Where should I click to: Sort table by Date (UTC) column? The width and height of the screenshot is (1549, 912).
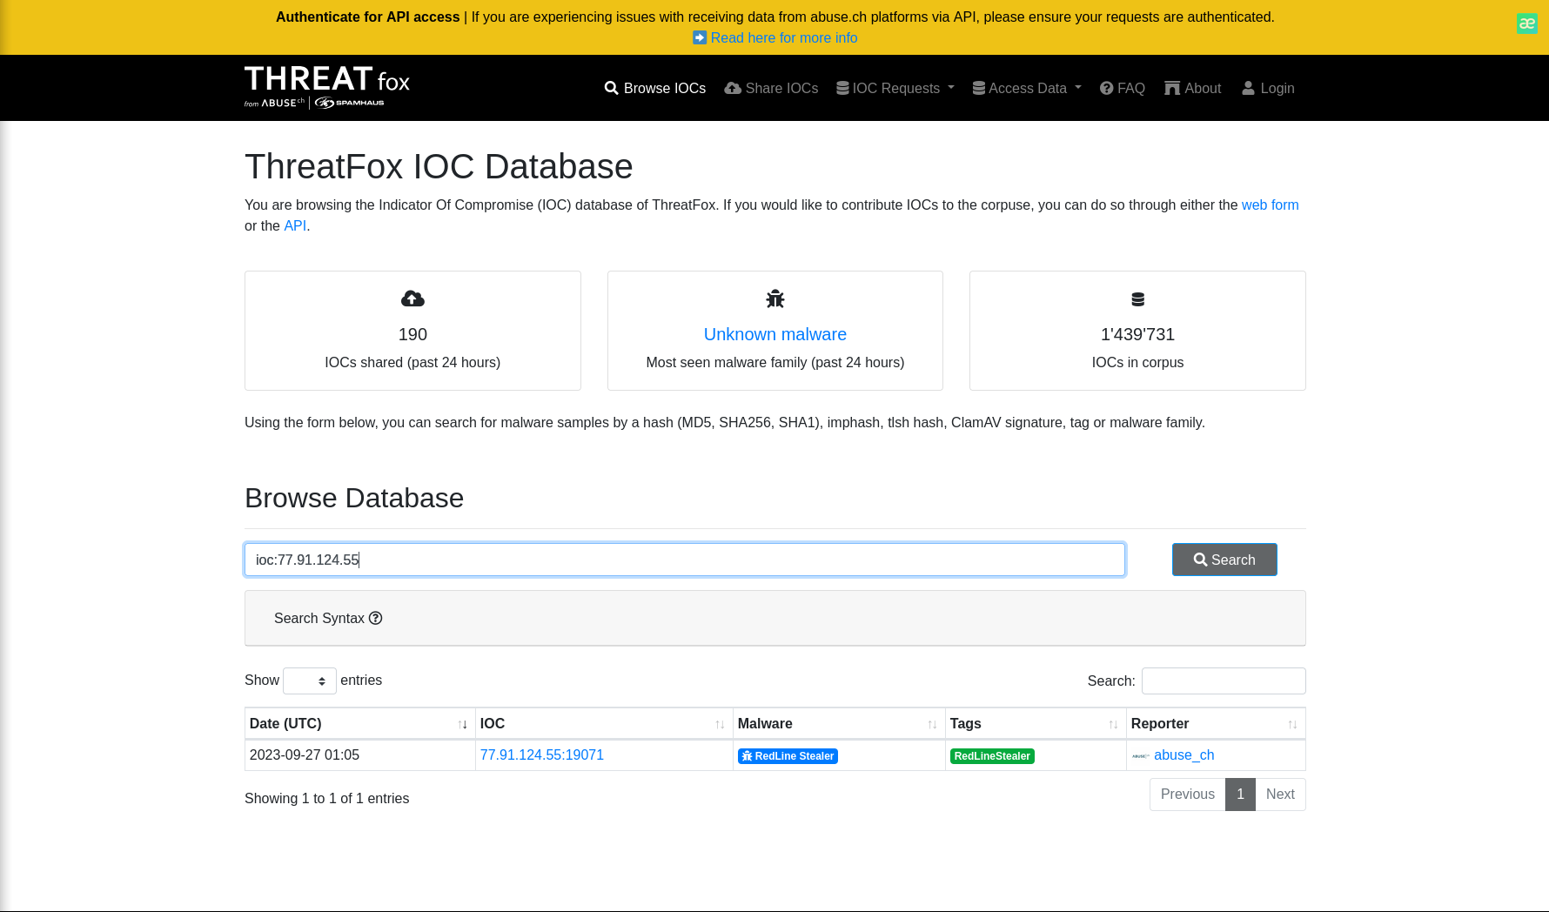(359, 724)
